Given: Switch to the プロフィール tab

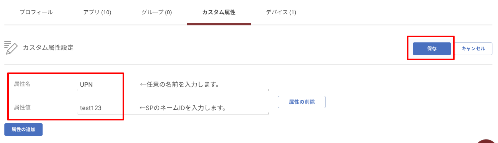Looking at the screenshot, I should click(x=36, y=12).
